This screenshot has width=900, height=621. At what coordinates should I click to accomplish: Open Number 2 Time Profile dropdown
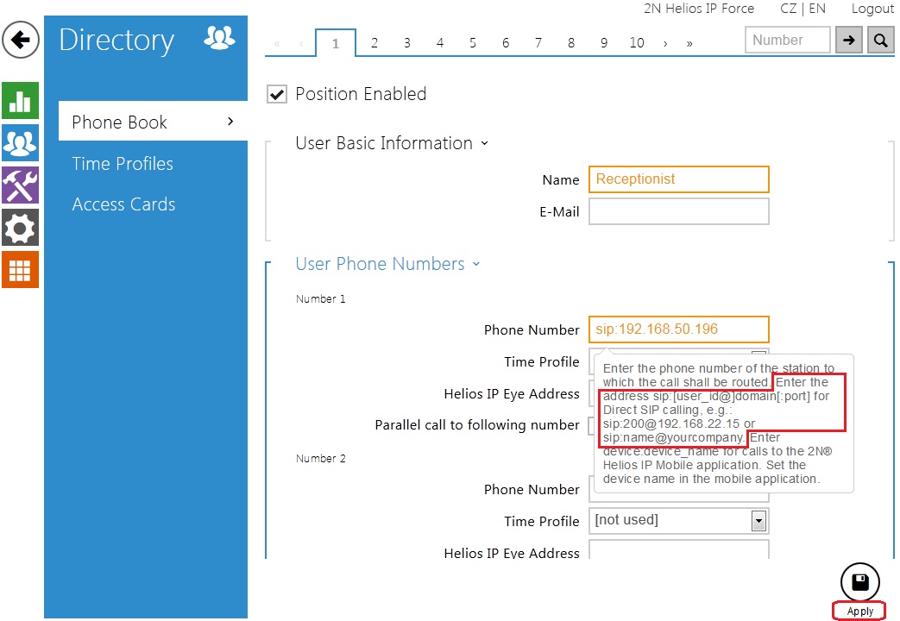(x=758, y=521)
